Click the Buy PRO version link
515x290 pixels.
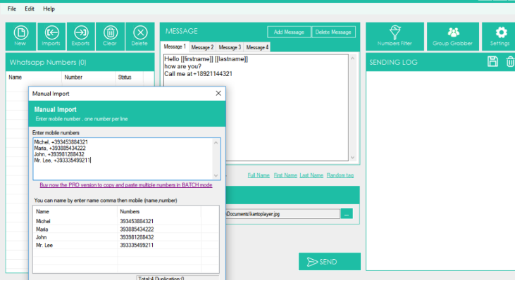(x=126, y=185)
